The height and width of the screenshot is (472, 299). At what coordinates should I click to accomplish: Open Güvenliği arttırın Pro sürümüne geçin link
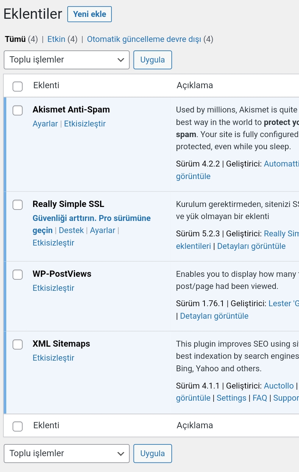point(92,224)
